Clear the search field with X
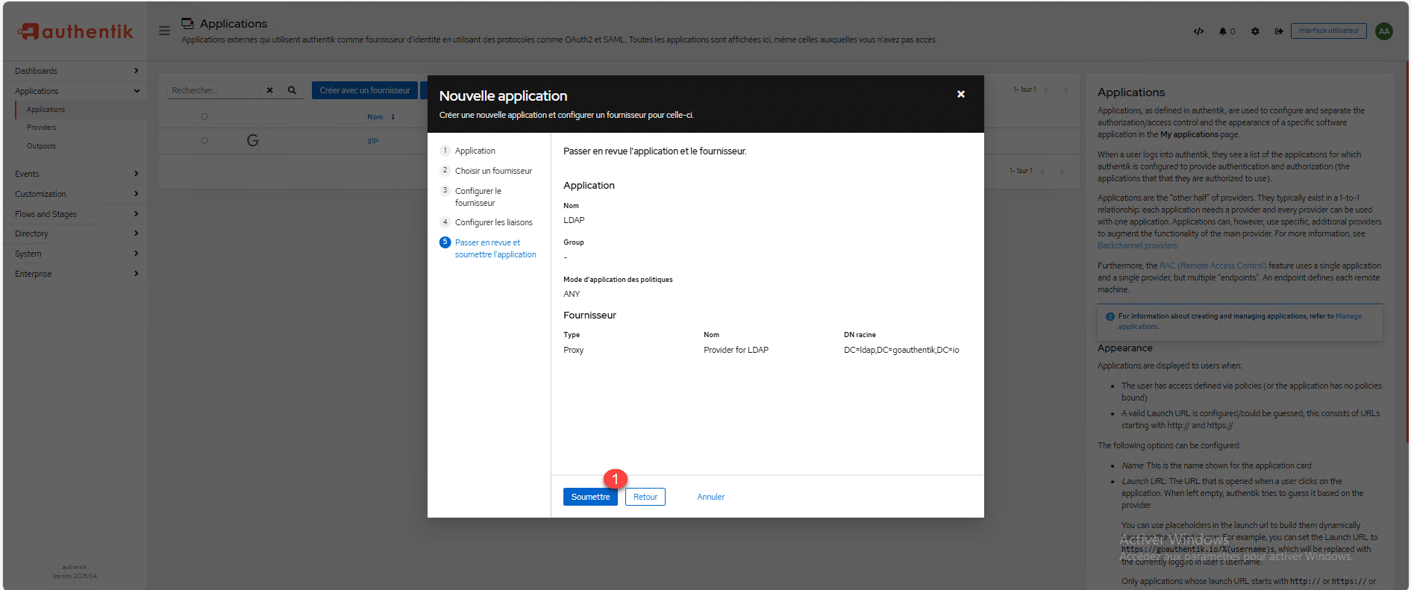 click(x=269, y=90)
